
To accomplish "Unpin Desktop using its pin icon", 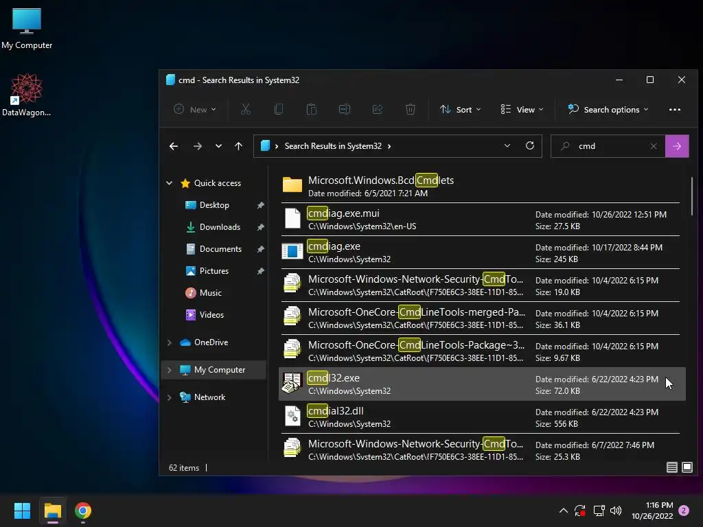I will (260, 204).
